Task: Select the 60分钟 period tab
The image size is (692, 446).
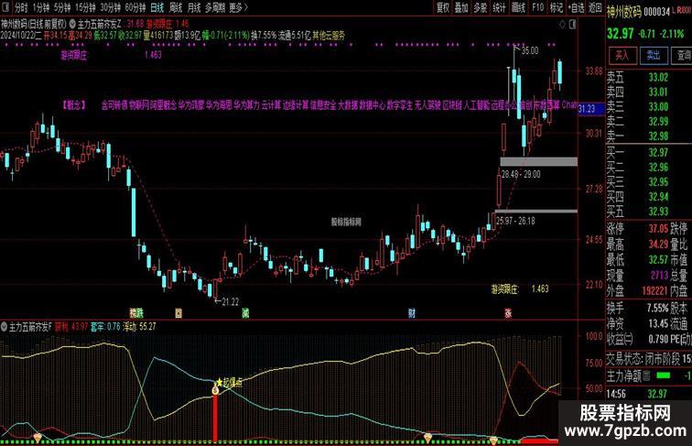Action: tap(135, 7)
